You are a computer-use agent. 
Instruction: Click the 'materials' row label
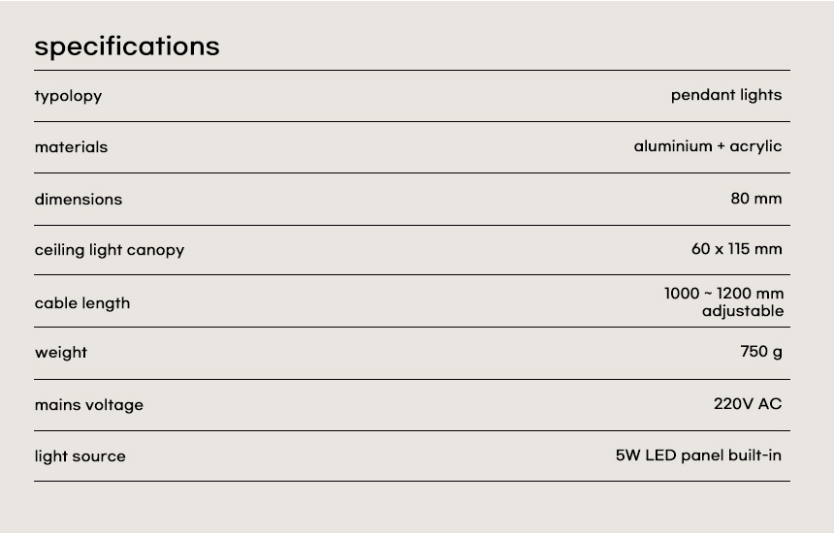click(71, 147)
